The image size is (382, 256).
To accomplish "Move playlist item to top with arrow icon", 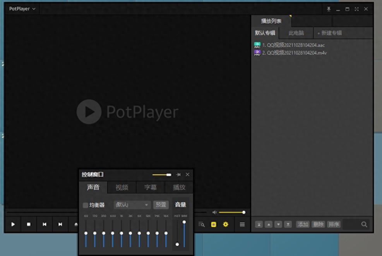I will coord(259,224).
